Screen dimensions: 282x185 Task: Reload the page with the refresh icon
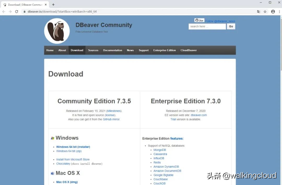pyautogui.click(x=16, y=11)
